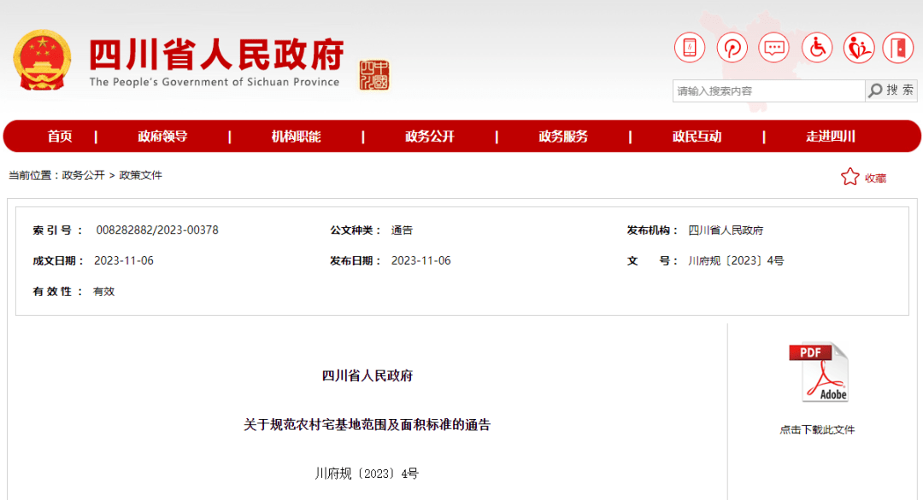The image size is (923, 500).
Task: Open 机构职能 navigation item
Action: pos(296,137)
